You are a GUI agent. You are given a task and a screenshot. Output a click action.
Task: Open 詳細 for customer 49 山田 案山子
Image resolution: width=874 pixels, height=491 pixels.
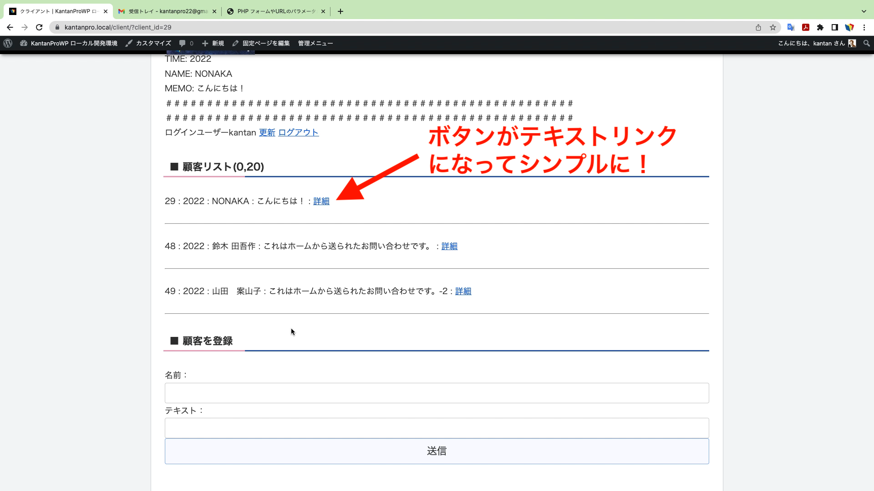point(463,291)
